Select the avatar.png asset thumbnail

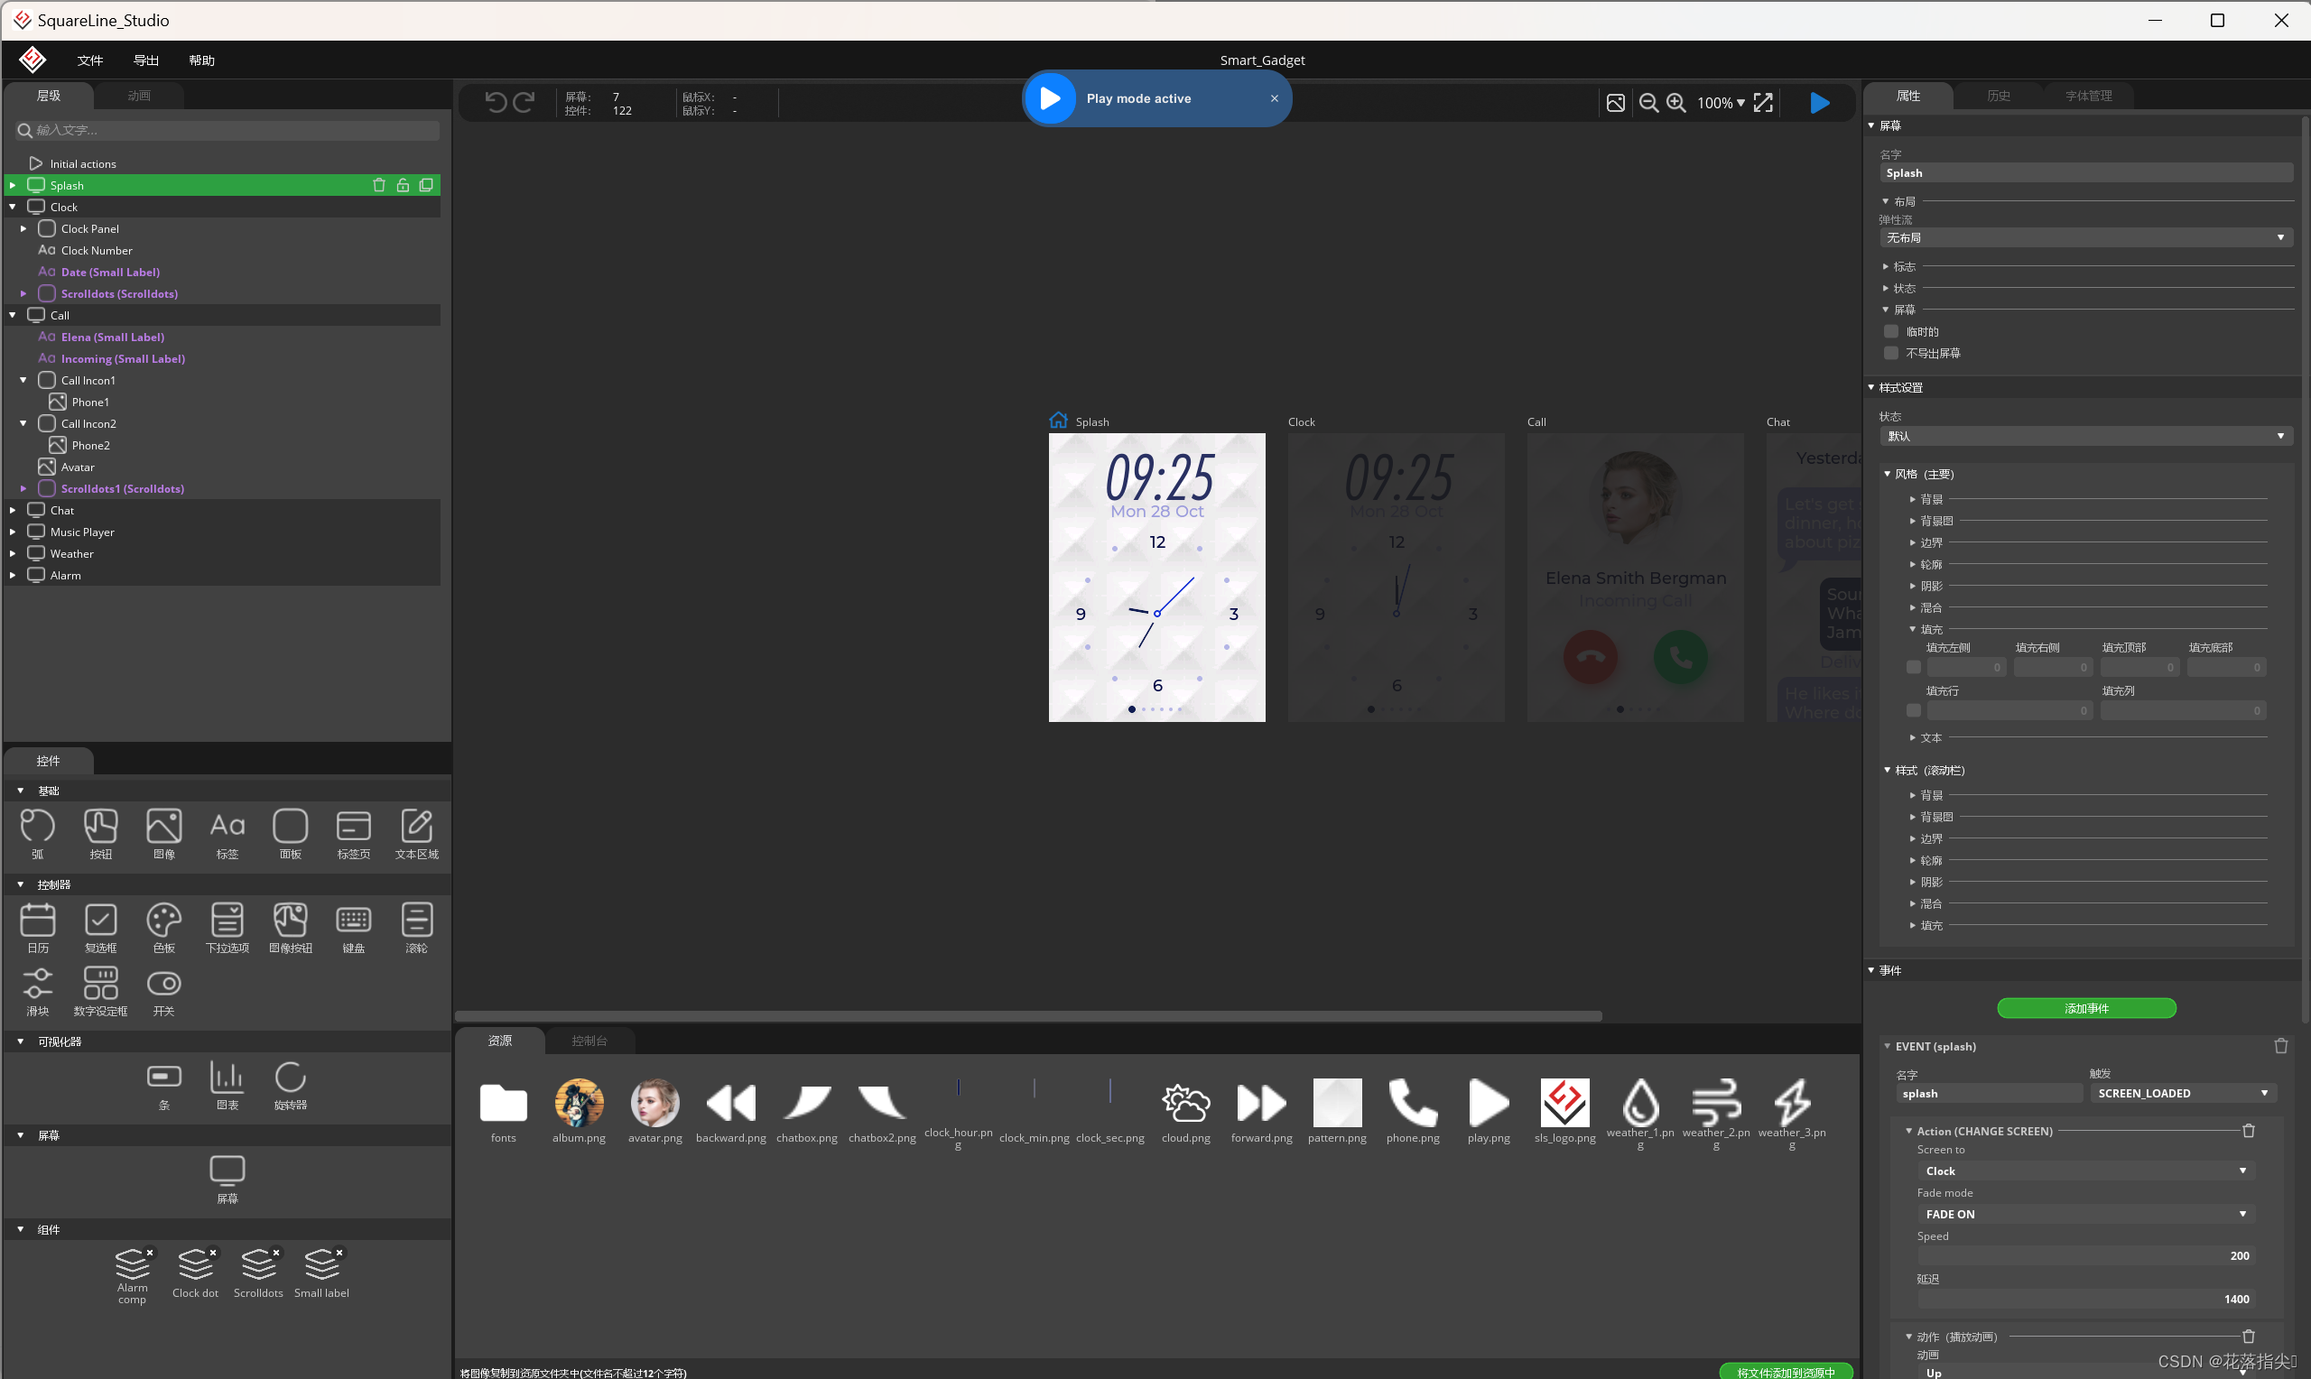[654, 1103]
